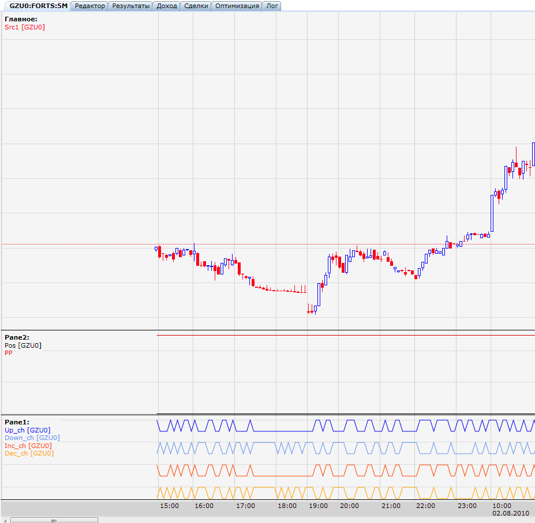
Task: Select the GZU0:FORTS:5M chart tab
Action: pyautogui.click(x=38, y=6)
